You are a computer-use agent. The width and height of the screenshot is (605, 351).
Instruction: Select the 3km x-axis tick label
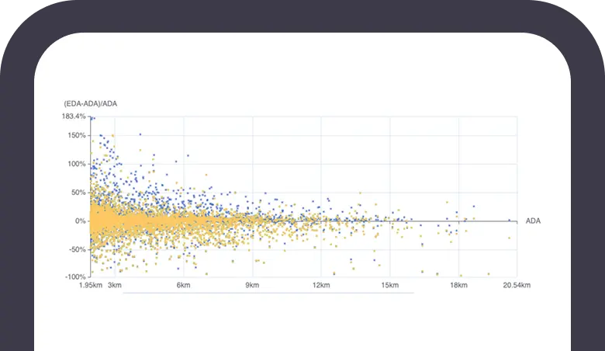(115, 286)
